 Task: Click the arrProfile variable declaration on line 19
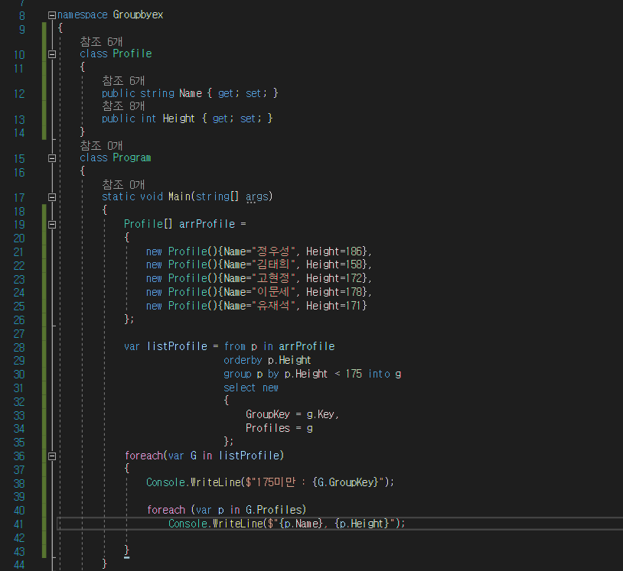[207, 224]
